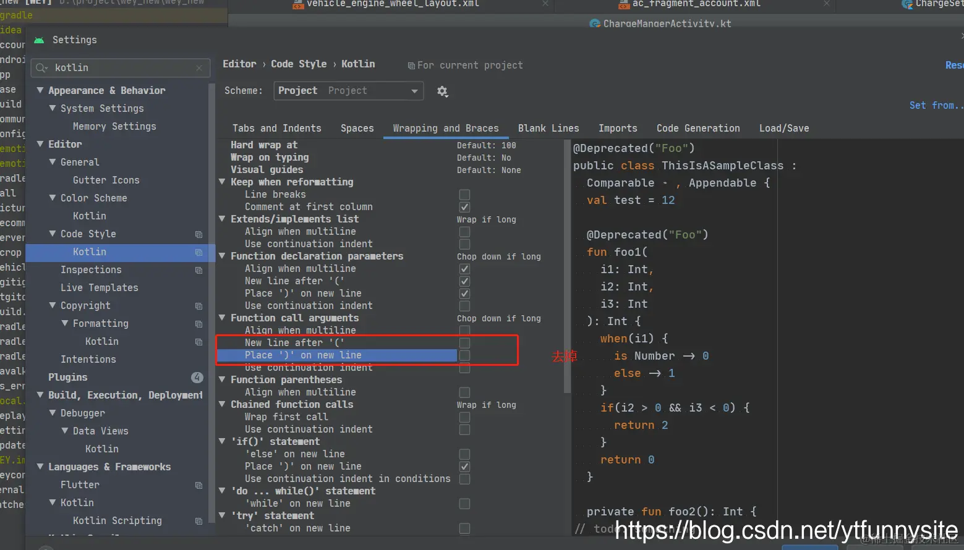The height and width of the screenshot is (550, 964).
Task: Close ac_fragment_account.xml editor tab
Action: pos(827,4)
